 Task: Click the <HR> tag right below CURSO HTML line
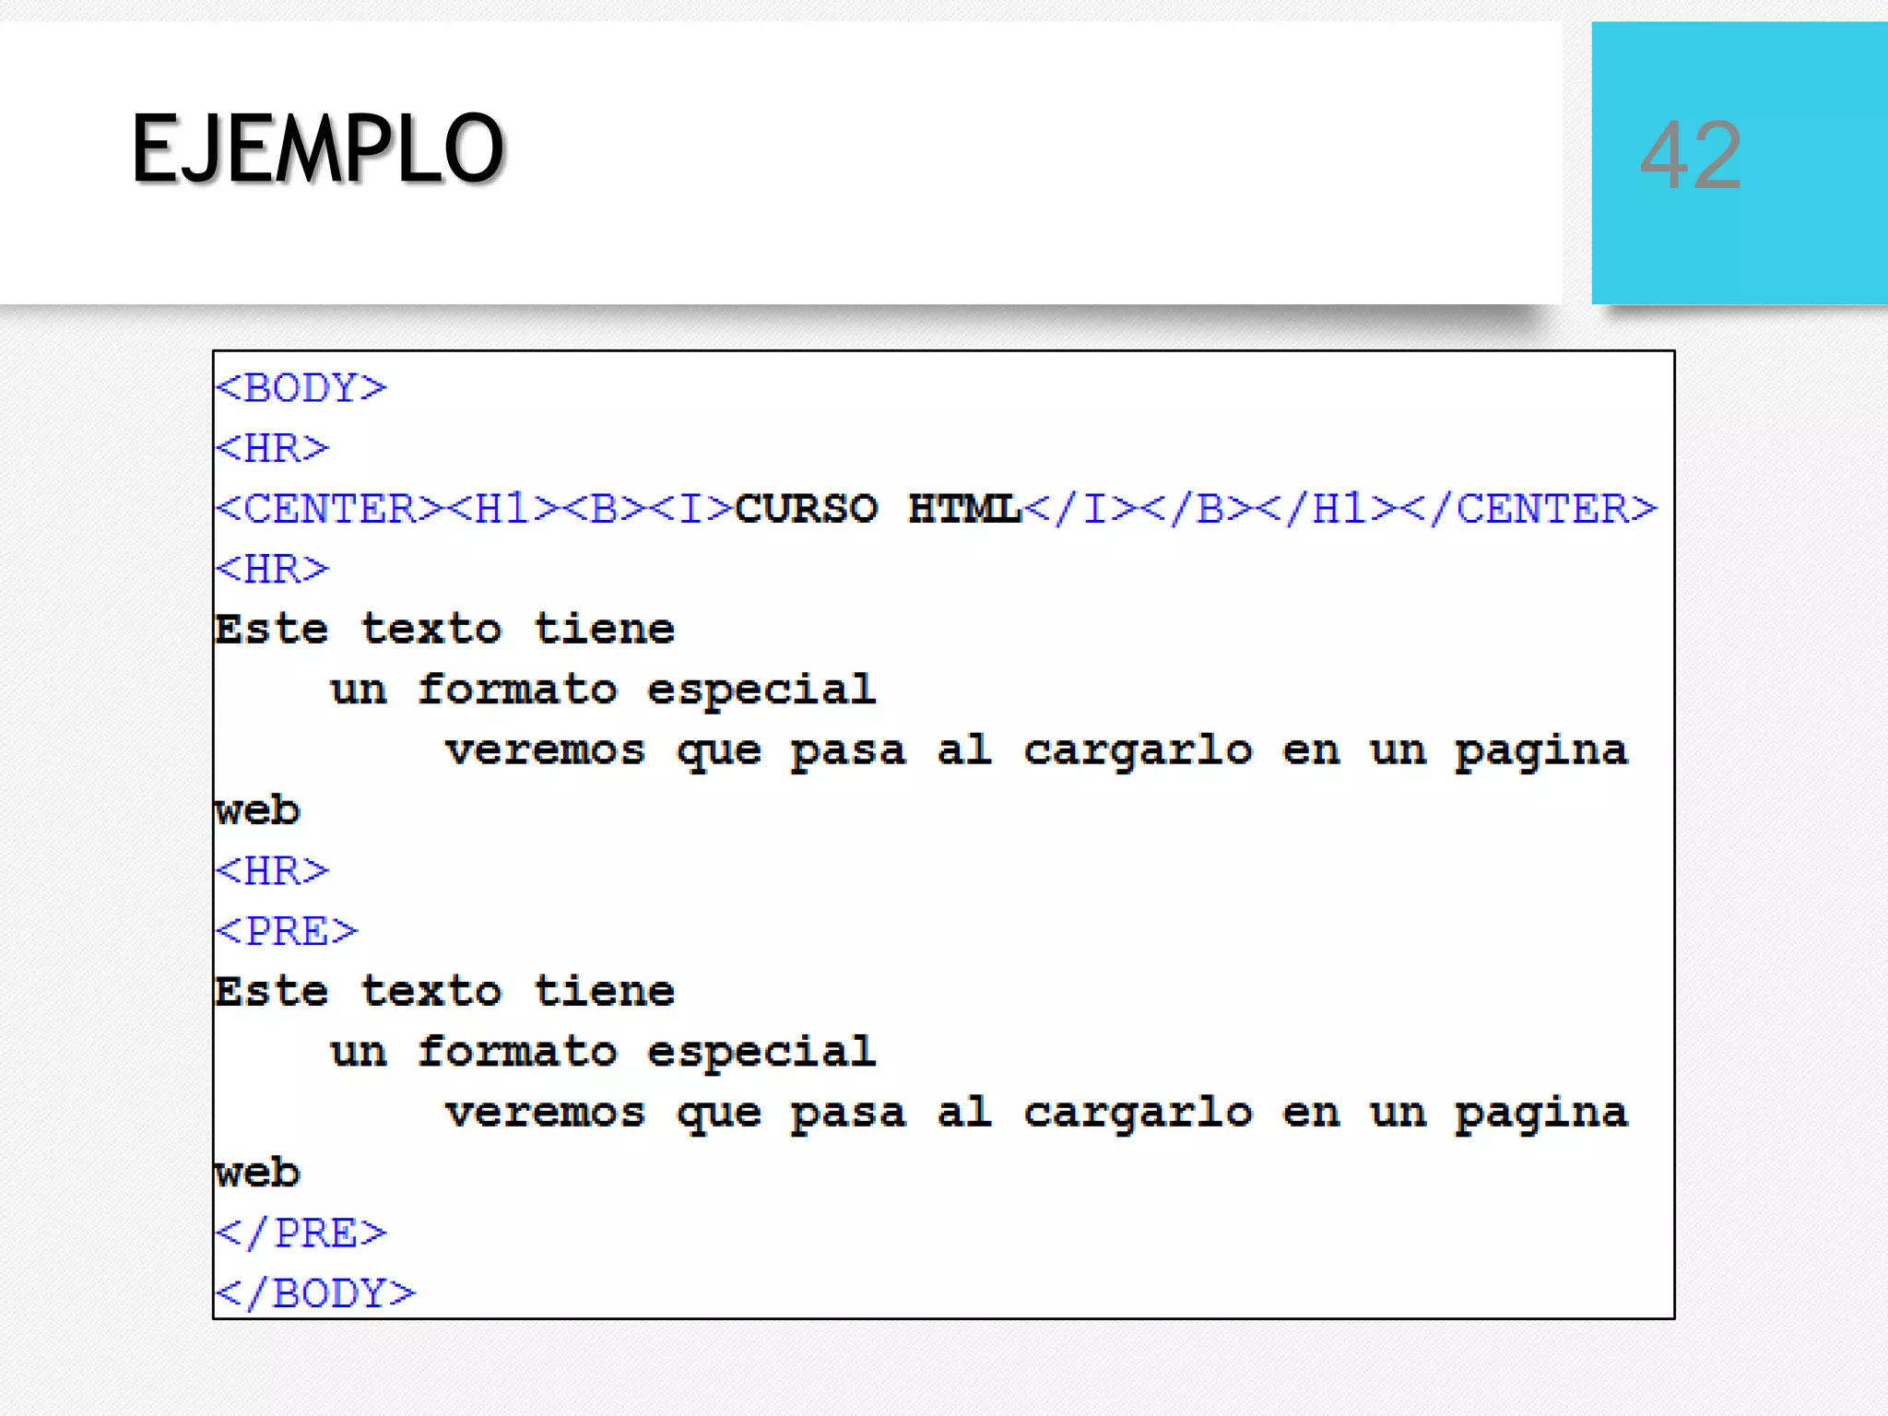272,569
